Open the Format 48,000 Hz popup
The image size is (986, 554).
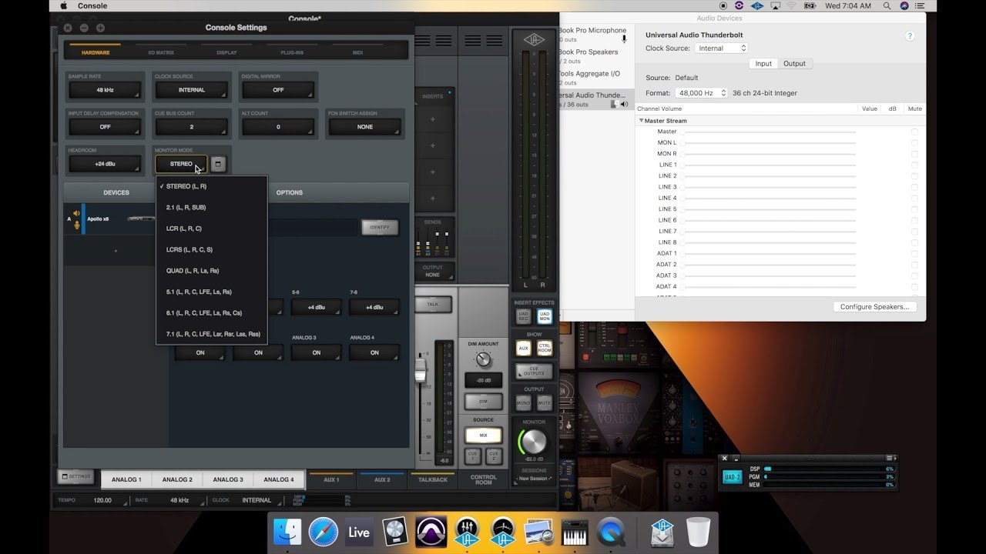(701, 93)
